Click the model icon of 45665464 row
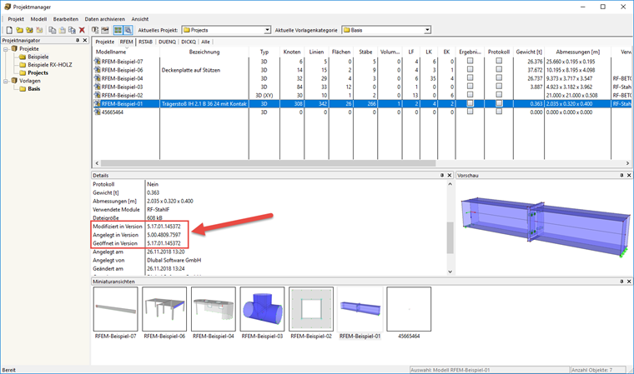 click(97, 112)
